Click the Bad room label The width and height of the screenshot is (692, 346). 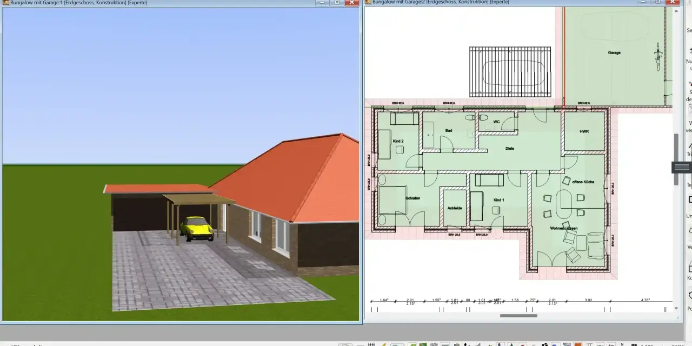point(449,131)
